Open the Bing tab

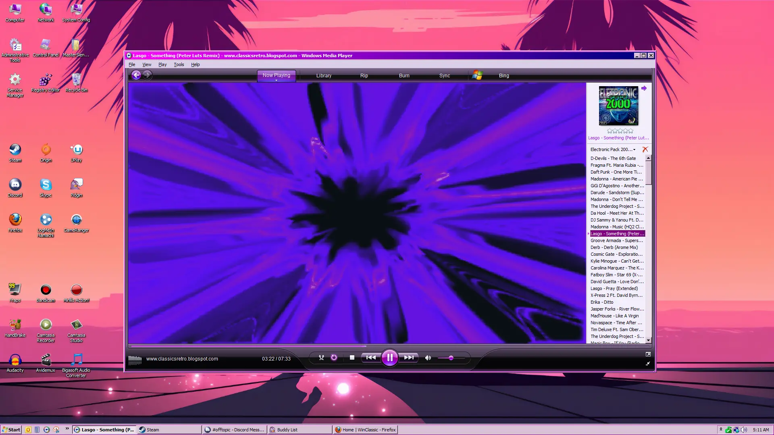[504, 76]
